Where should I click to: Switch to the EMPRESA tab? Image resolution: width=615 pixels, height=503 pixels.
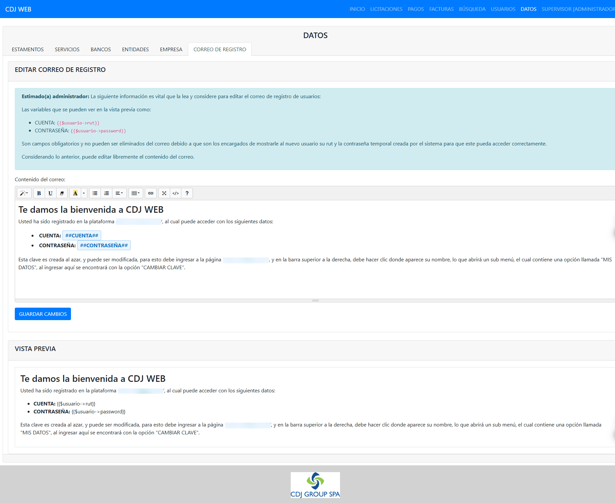coord(171,50)
